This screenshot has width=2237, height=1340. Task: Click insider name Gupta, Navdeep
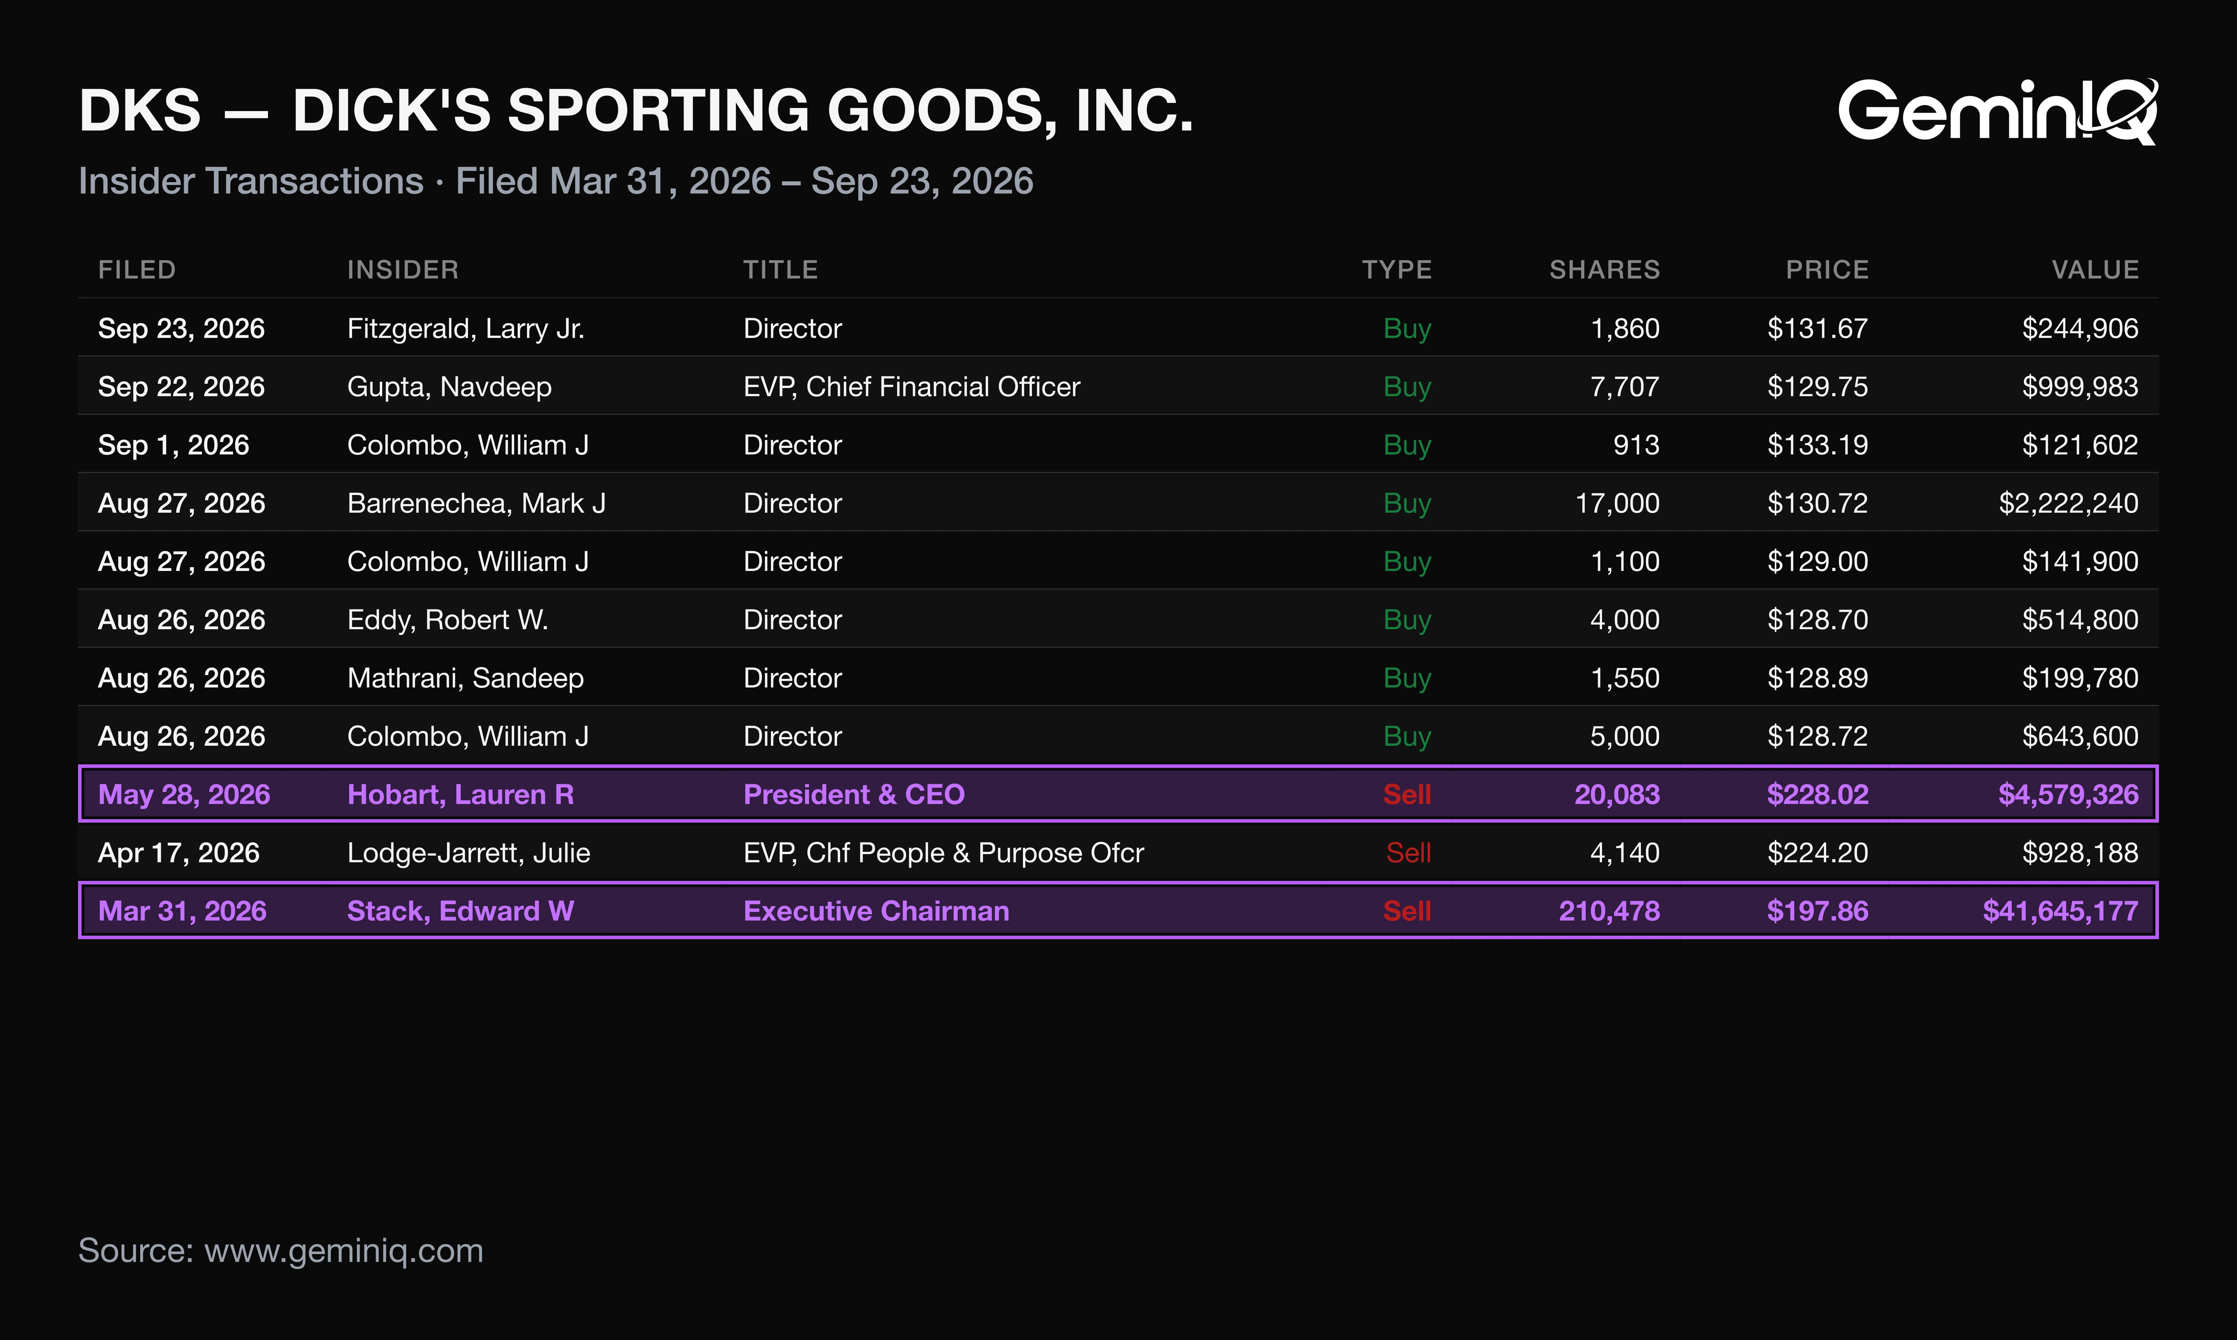tap(450, 386)
